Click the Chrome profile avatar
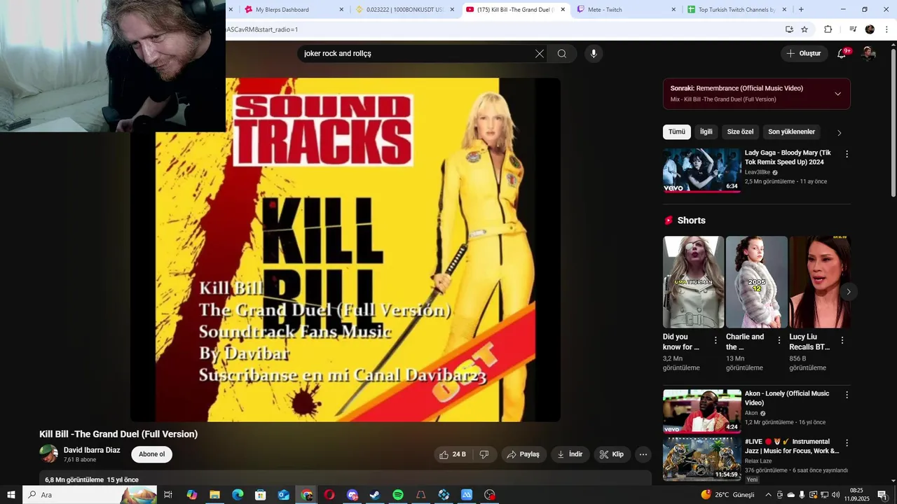 point(870,29)
